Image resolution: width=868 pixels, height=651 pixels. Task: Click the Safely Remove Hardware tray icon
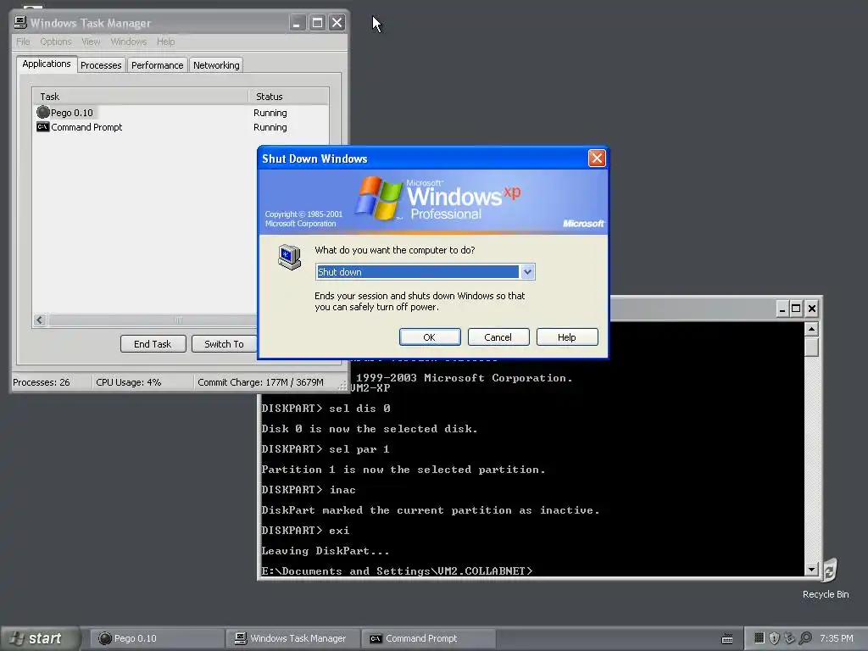(x=789, y=638)
